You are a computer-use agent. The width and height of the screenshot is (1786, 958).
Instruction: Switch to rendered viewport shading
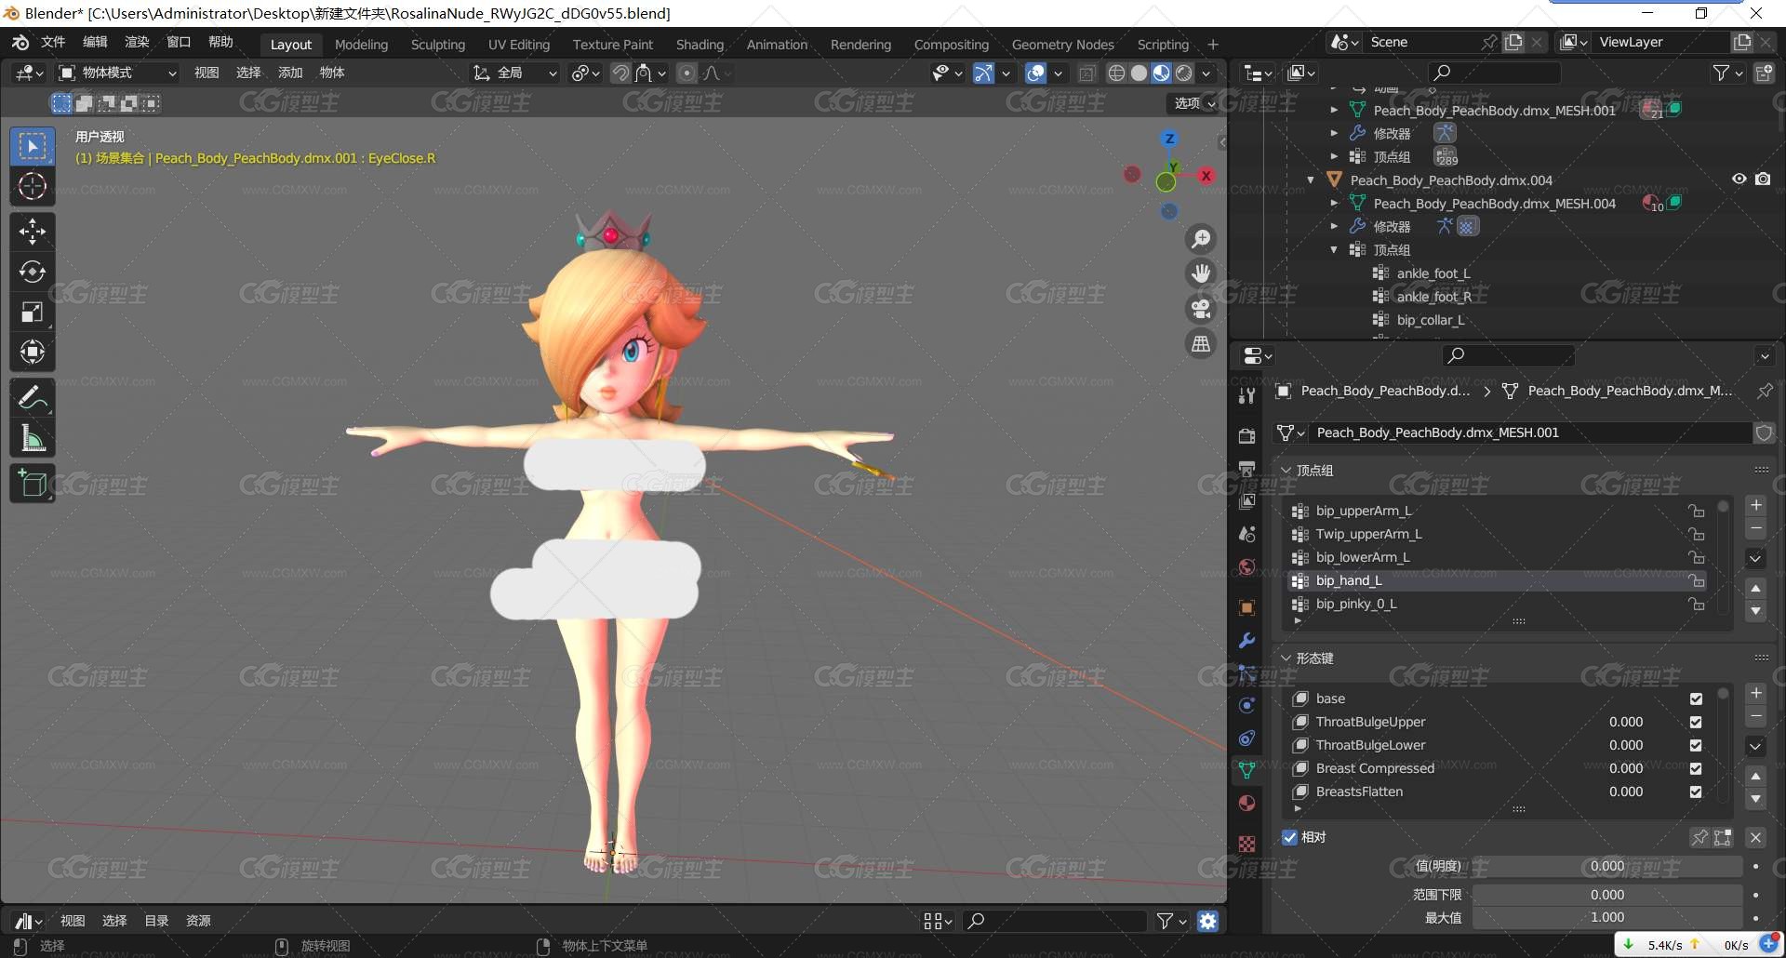coord(1183,73)
